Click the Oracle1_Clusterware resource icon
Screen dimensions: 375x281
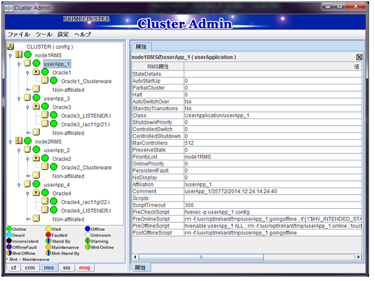pos(45,80)
